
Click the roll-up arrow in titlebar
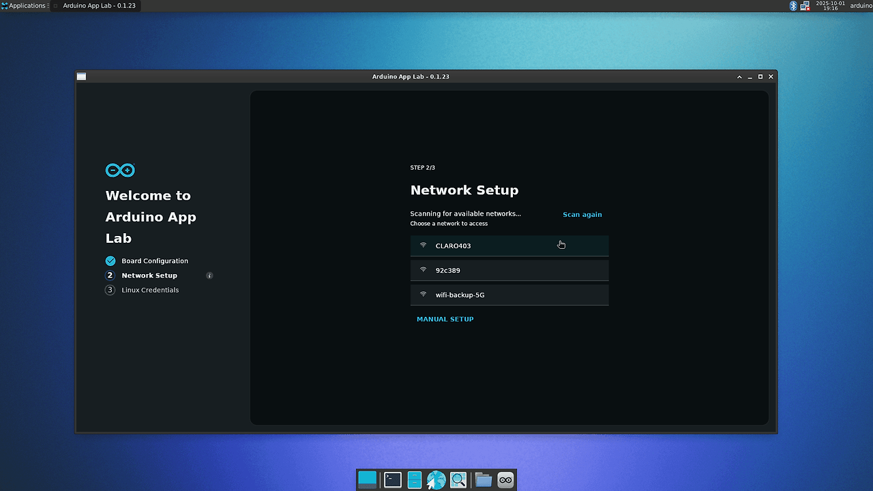click(739, 77)
